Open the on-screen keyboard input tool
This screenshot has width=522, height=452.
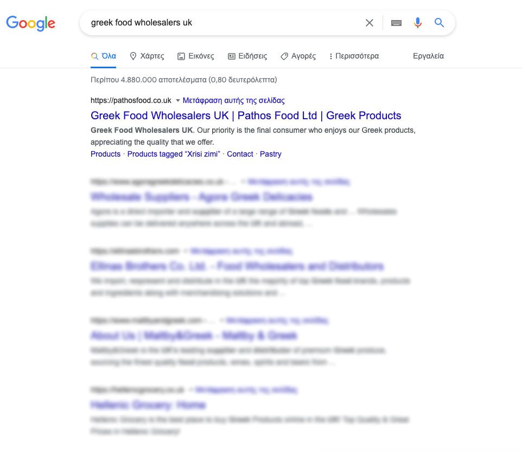(396, 23)
